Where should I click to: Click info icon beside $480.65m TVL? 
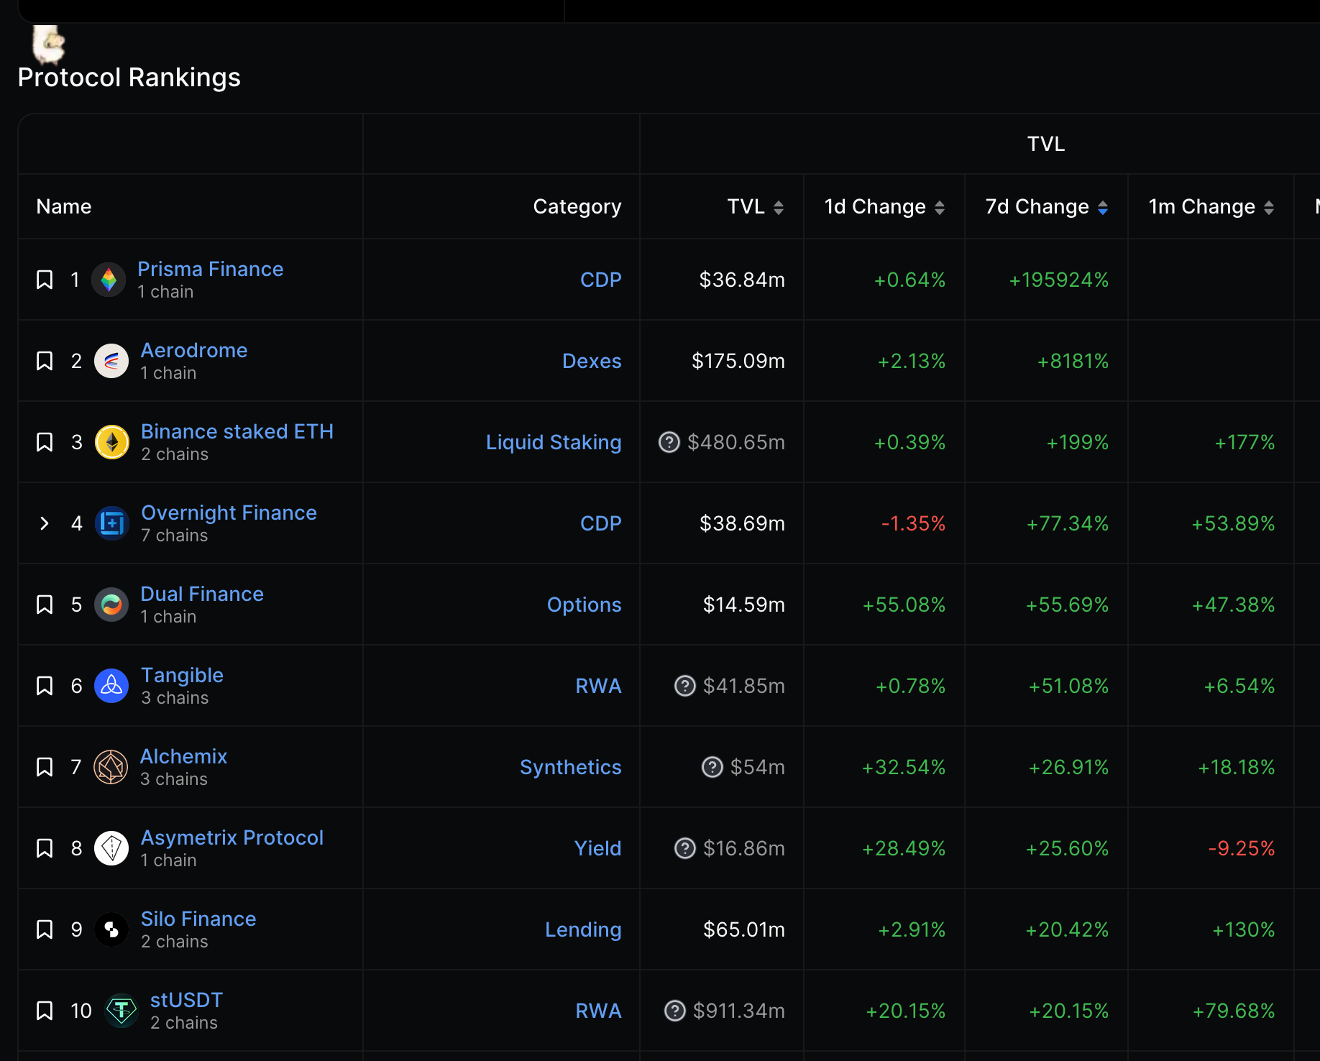pos(669,442)
